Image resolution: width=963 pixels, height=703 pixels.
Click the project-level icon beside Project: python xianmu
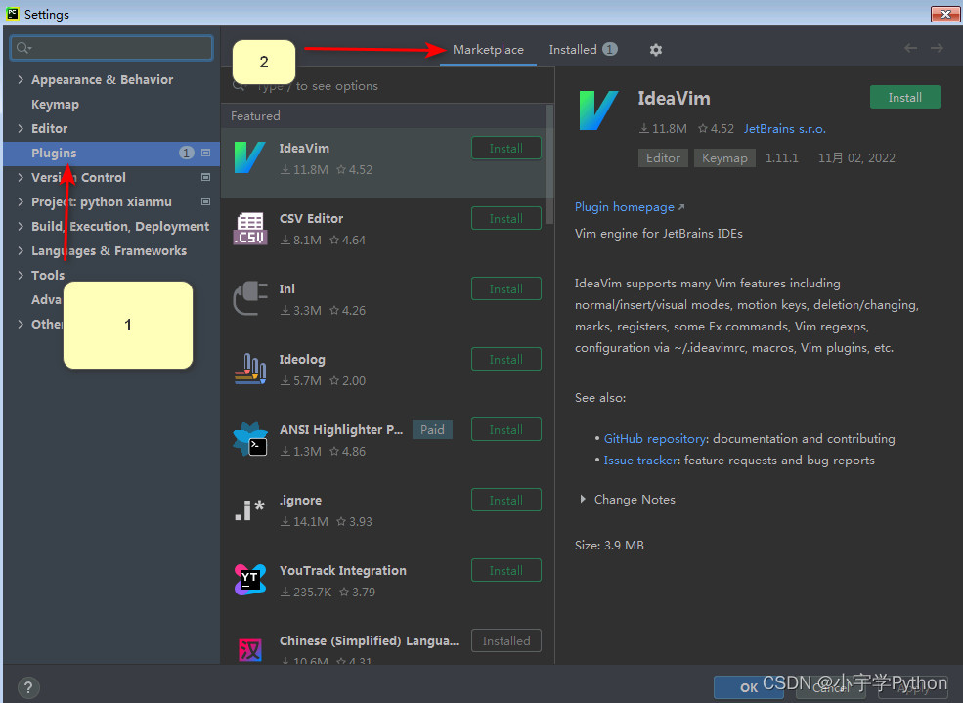tap(205, 201)
